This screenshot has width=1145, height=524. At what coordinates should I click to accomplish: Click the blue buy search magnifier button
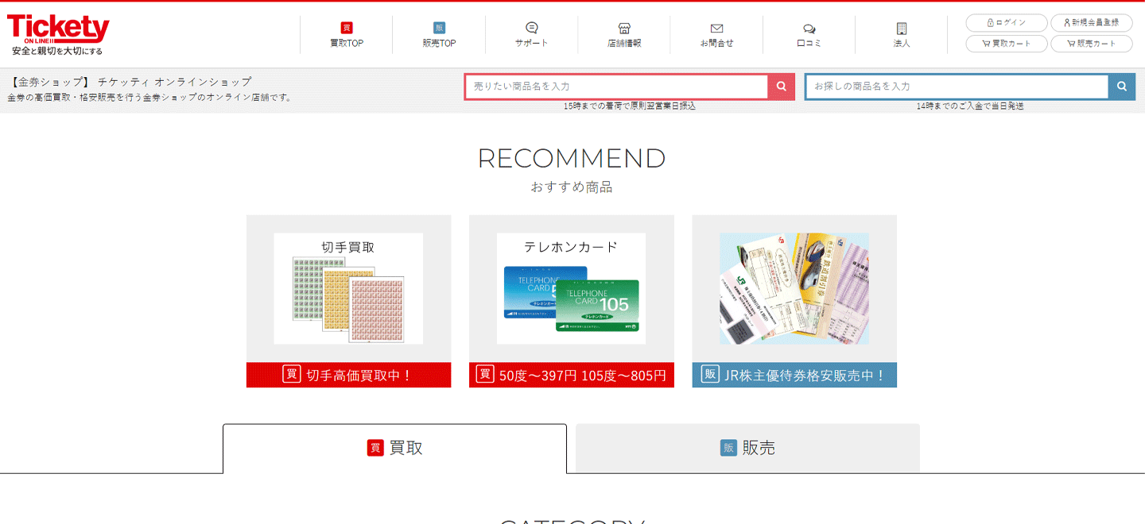(x=1122, y=87)
